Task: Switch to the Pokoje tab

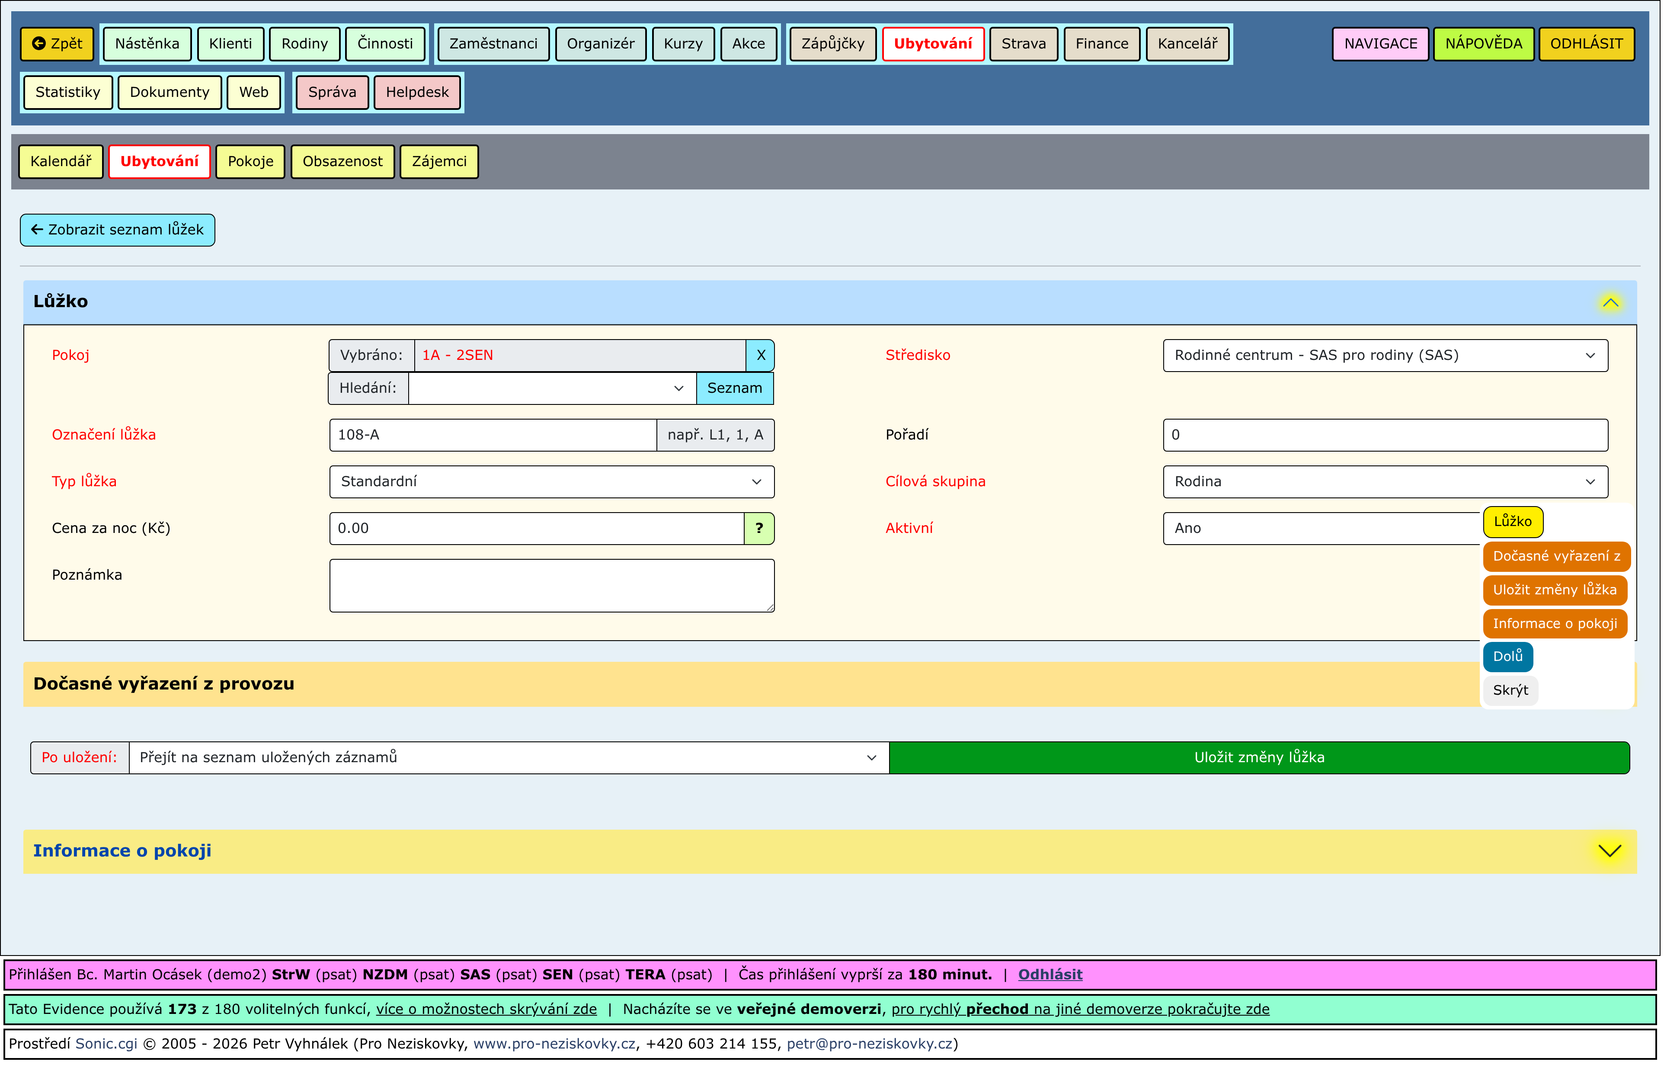Action: click(250, 161)
